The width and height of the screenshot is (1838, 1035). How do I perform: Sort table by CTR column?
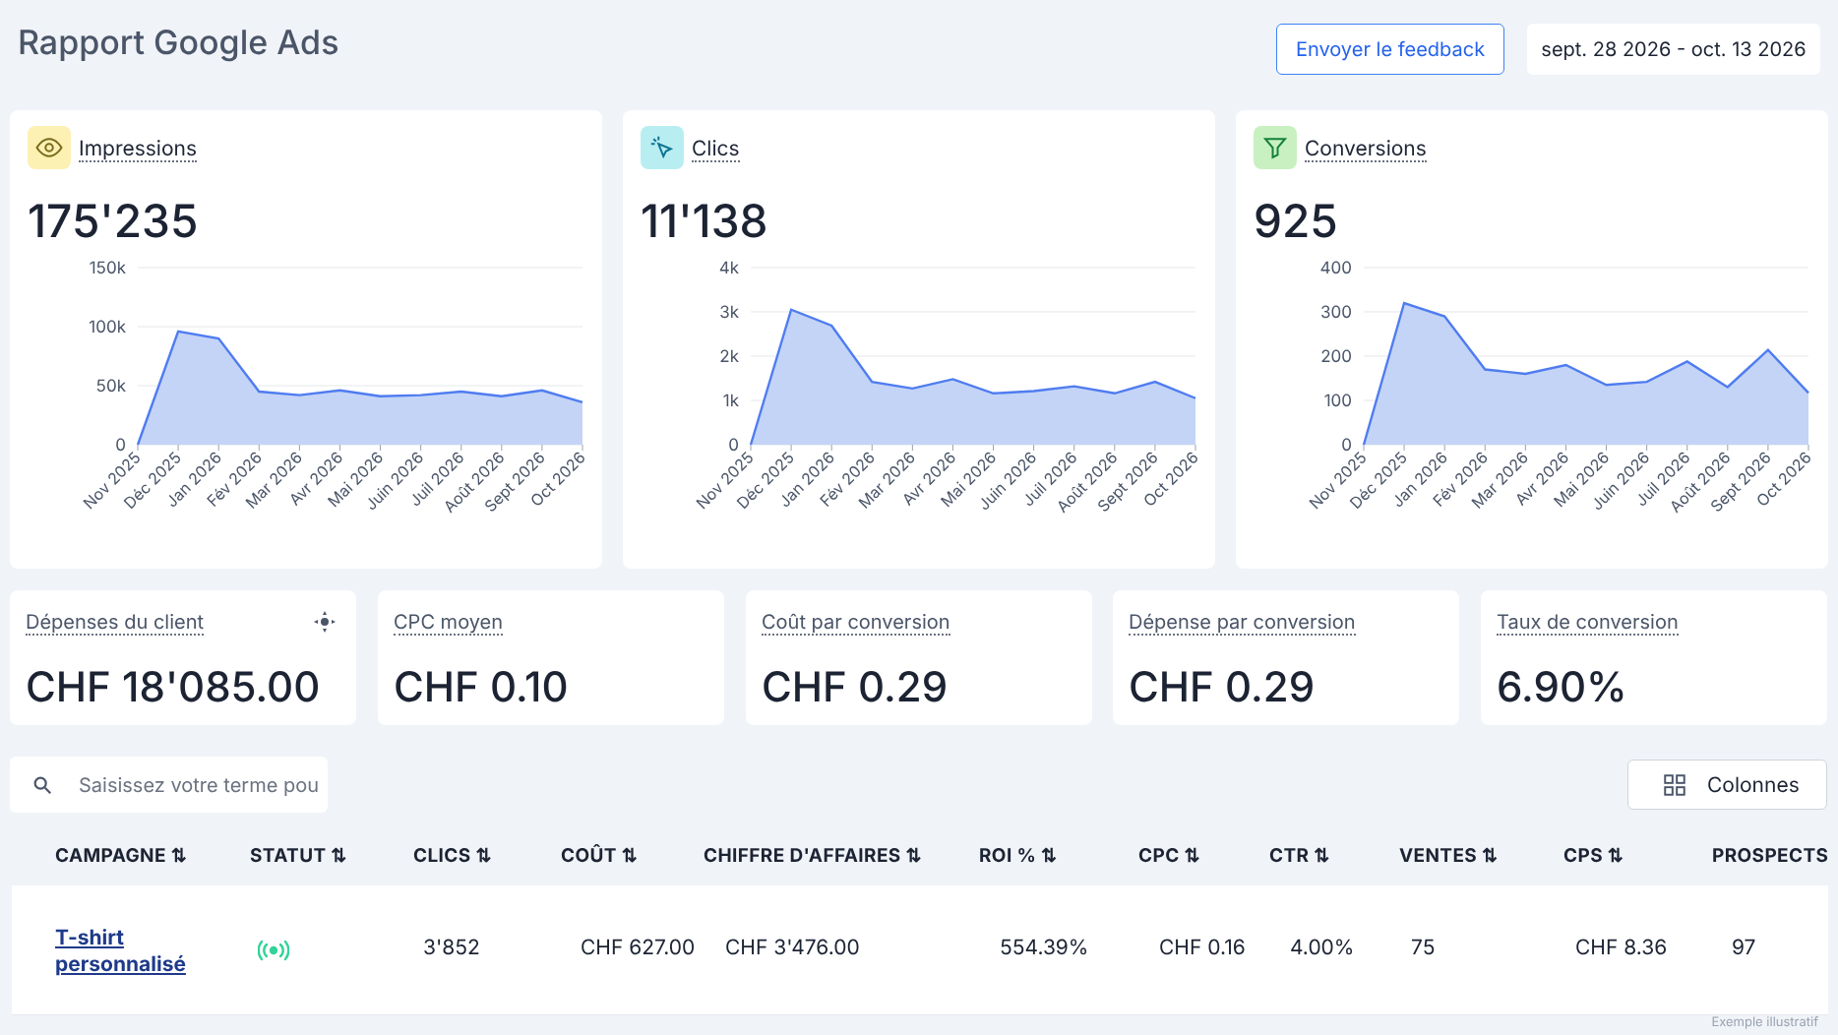(1299, 855)
